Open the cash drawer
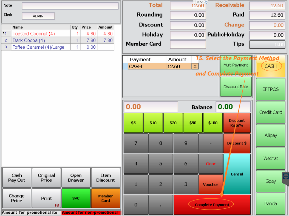Screen dimensions: 289x216 (76, 178)
